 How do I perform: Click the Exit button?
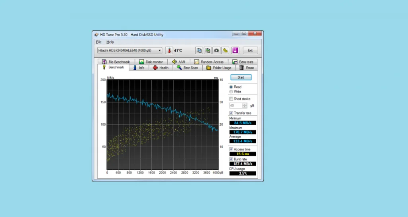[250, 50]
